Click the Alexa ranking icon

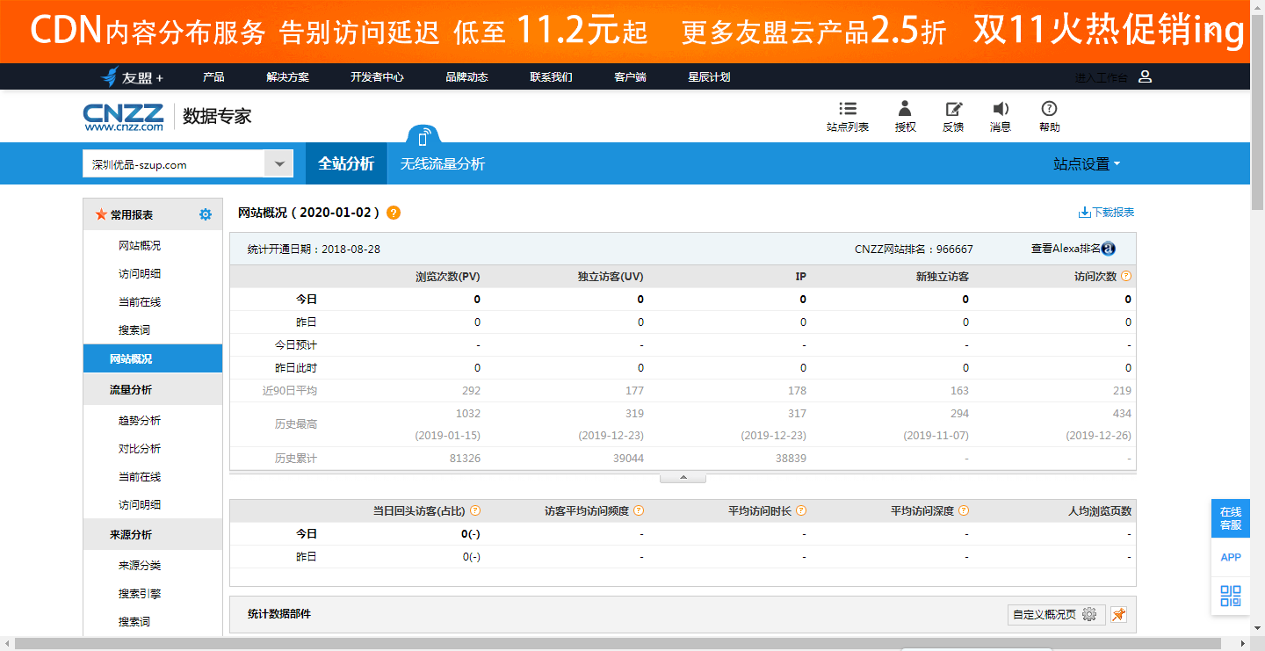[x=1109, y=249]
